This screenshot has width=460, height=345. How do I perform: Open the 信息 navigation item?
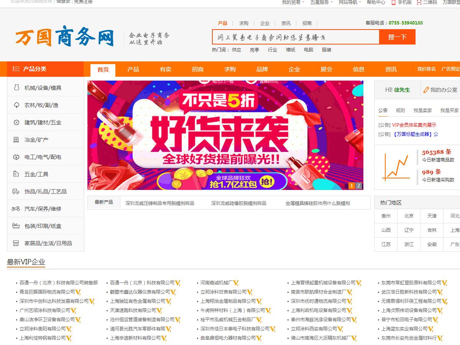tap(359, 69)
